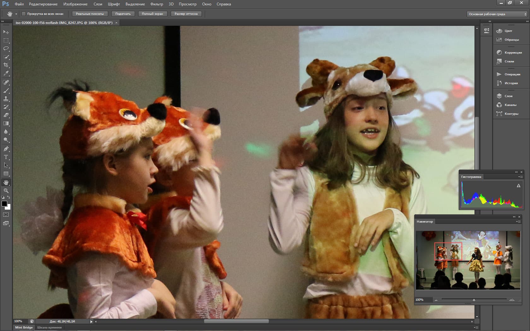Open the Окно menu
The image size is (530, 331).
tap(207, 4)
